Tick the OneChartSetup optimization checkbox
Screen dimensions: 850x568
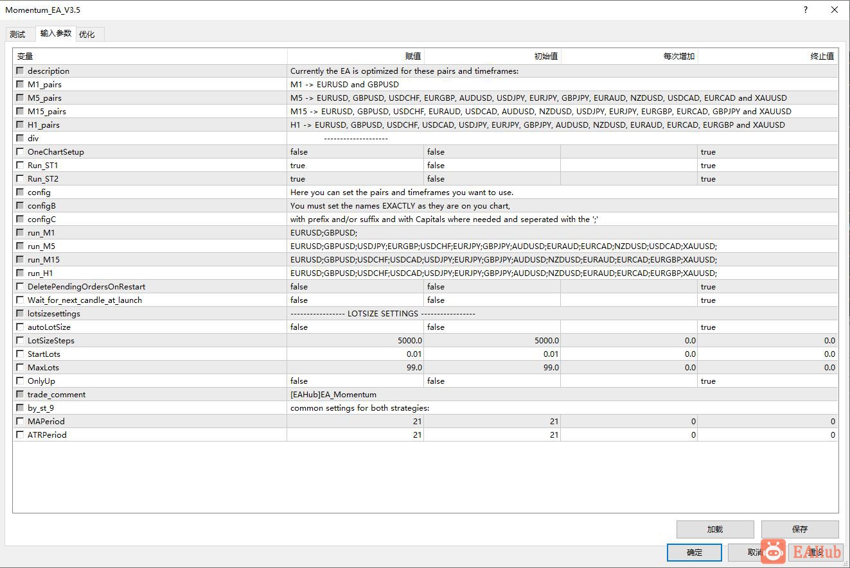pos(20,151)
